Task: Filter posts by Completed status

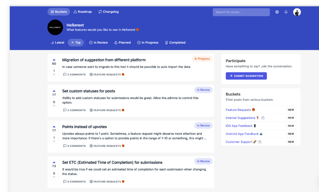Action: click(x=175, y=43)
